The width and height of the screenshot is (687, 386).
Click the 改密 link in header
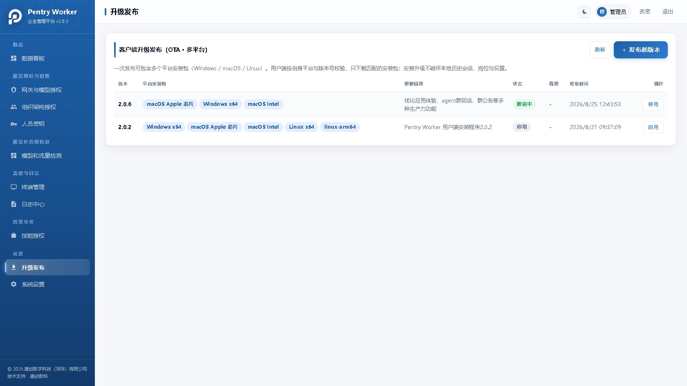pyautogui.click(x=645, y=12)
